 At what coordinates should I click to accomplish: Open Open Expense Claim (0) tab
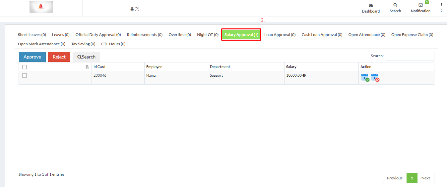coord(412,35)
